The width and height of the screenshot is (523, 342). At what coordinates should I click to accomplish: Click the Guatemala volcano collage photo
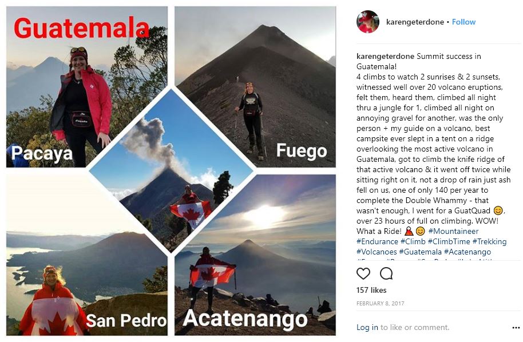click(x=171, y=170)
